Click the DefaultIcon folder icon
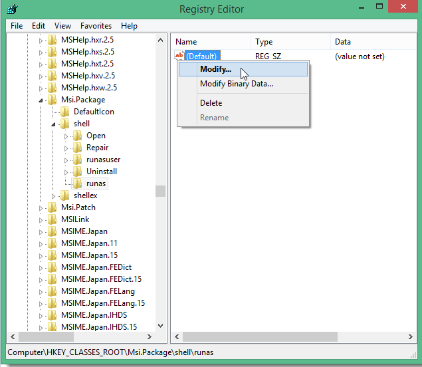The width and height of the screenshot is (422, 367). 64,112
